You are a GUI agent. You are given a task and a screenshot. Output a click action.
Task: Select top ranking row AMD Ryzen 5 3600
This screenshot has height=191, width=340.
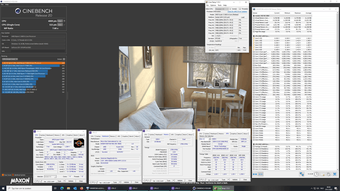(x=34, y=63)
